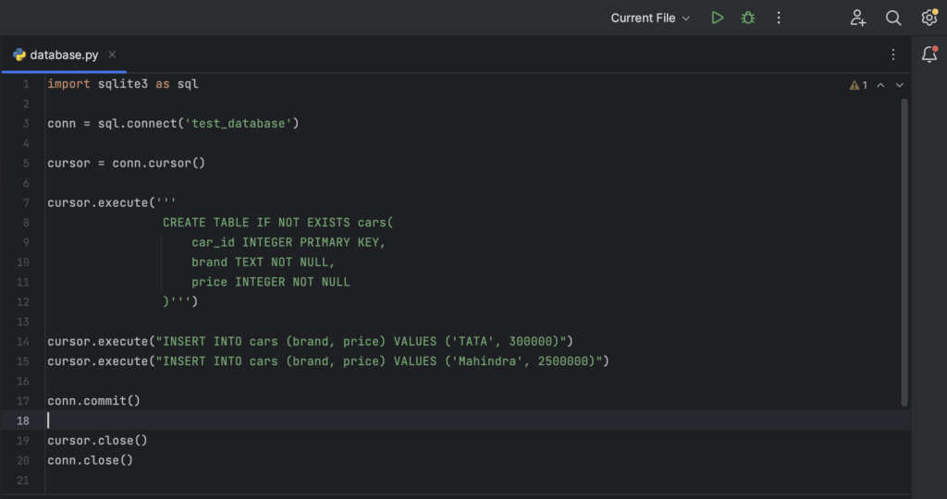Click 'conn.close()' line
The width and height of the screenshot is (947, 499).
click(x=90, y=460)
